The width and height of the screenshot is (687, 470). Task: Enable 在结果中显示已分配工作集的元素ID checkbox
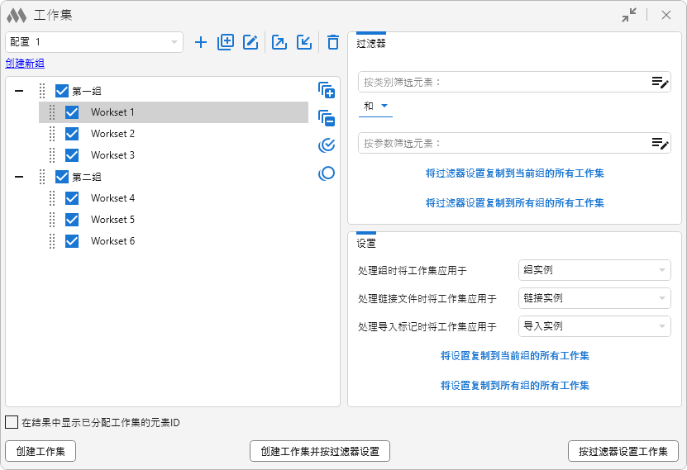pos(12,422)
